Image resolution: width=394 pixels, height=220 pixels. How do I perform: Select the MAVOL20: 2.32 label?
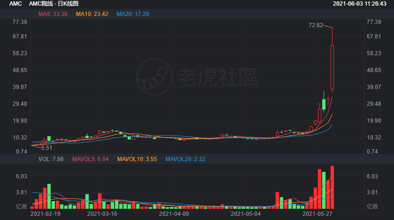coord(185,159)
